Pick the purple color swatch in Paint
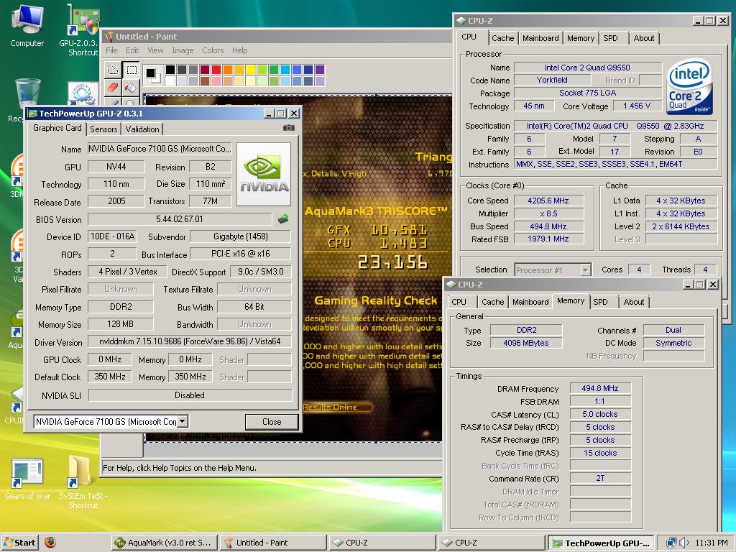Viewport: 736px width, 552px height. pyautogui.click(x=320, y=70)
